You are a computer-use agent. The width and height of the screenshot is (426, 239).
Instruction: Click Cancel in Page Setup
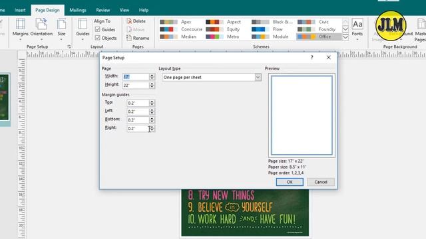click(x=321, y=182)
